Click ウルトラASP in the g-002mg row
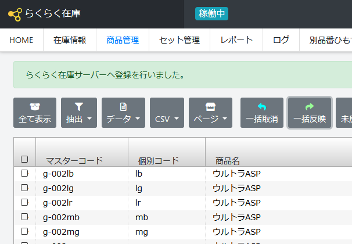 [x=236, y=232]
